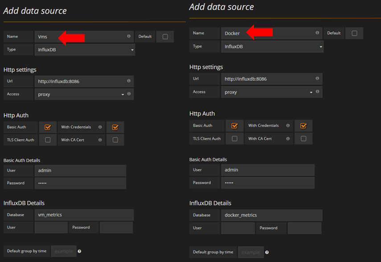381x262 pixels.
Task: Uncheck Basic Auth in Vms form
Action: tap(48, 127)
